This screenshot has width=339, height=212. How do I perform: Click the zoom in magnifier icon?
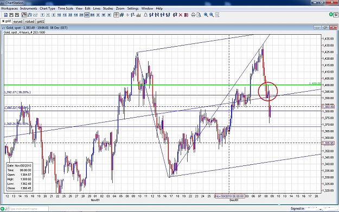[206, 15]
